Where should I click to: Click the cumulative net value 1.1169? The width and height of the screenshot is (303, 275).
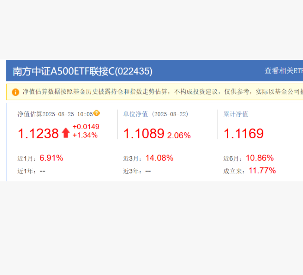(x=244, y=133)
